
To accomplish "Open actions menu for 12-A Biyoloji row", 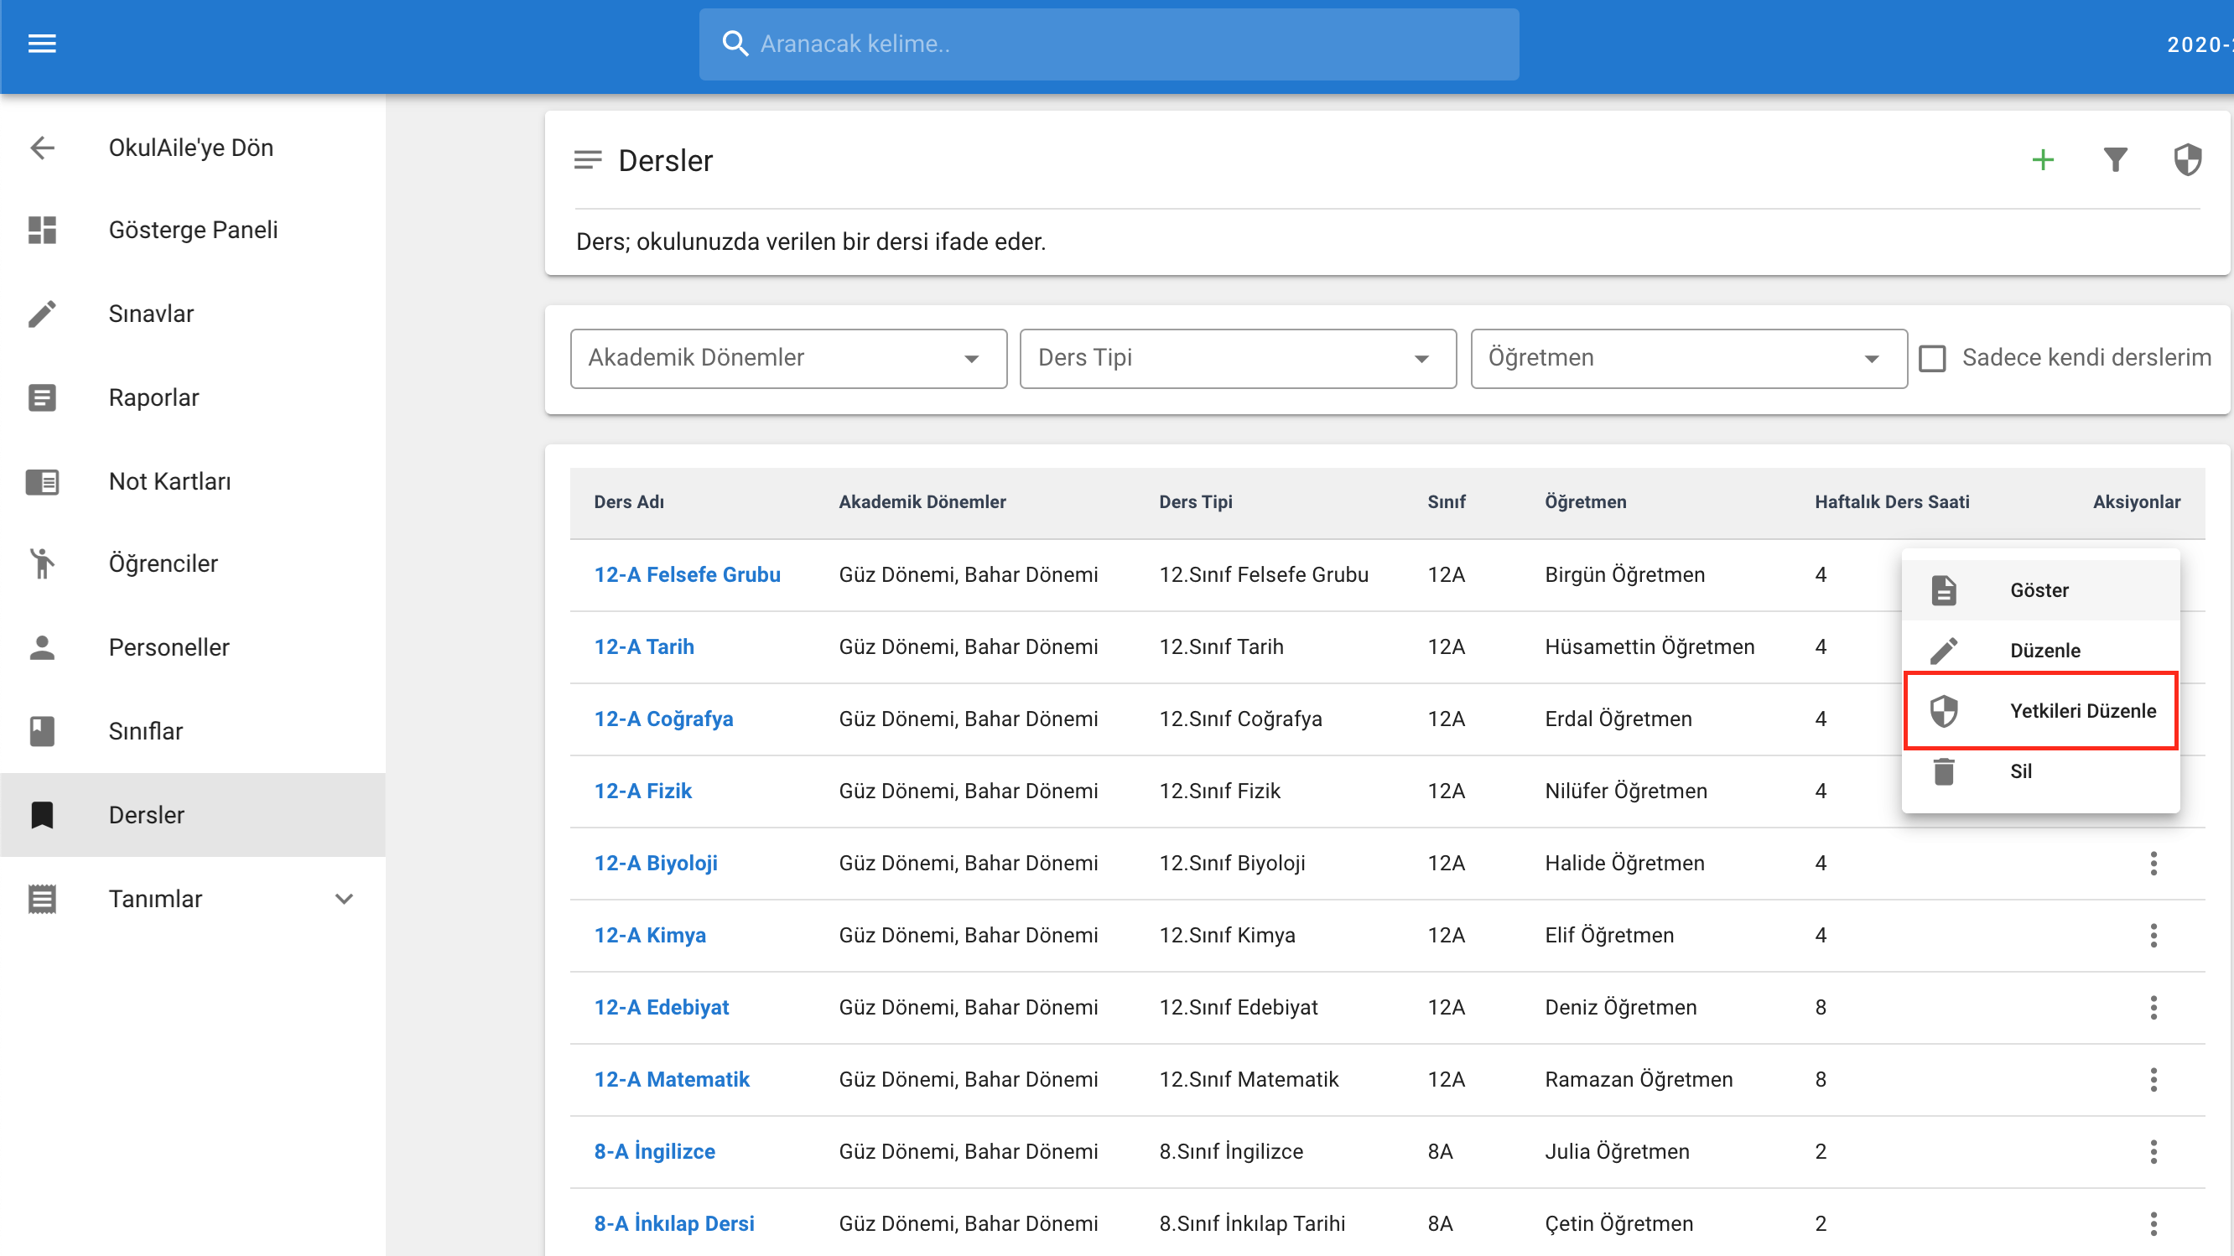I will 2153,864.
